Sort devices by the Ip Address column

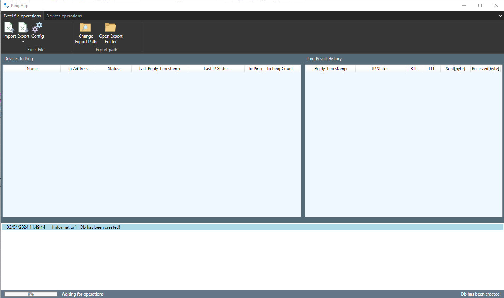click(x=78, y=68)
